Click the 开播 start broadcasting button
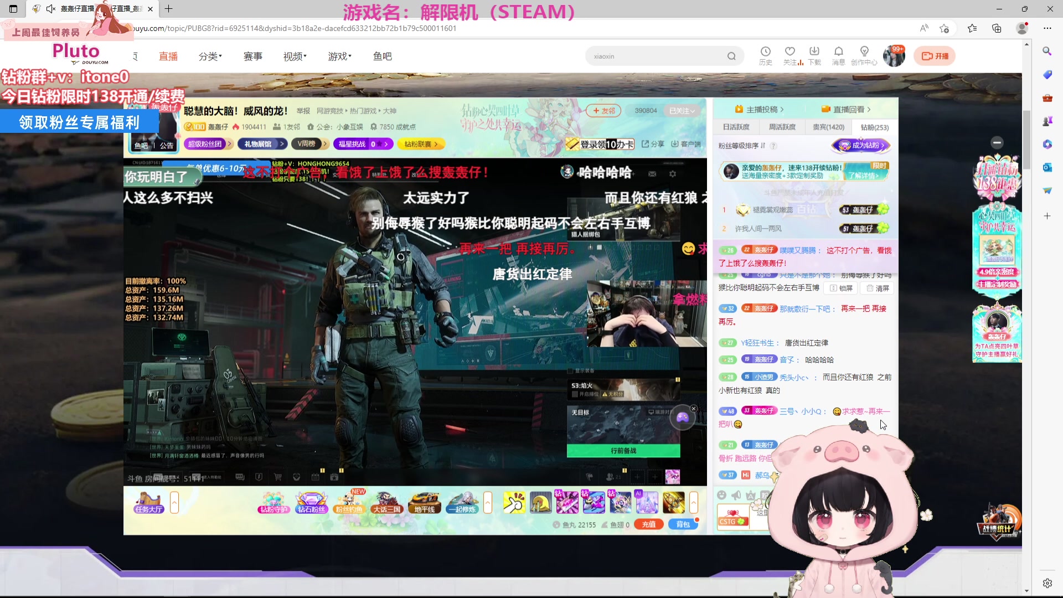This screenshot has height=598, width=1063. click(935, 56)
